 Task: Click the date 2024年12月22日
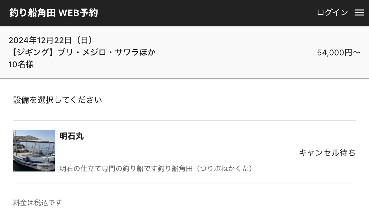tap(40, 40)
